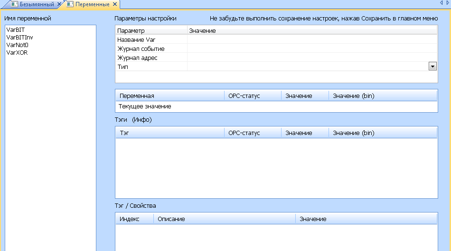This screenshot has height=251, width=451.
Task: Open the Тип dropdown arrow
Action: coord(432,67)
